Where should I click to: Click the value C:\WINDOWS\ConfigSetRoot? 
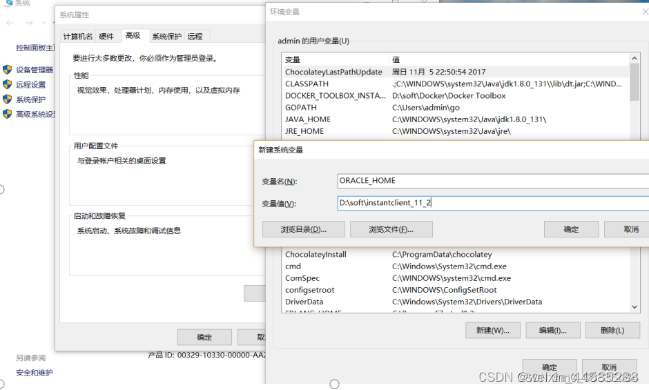(444, 290)
